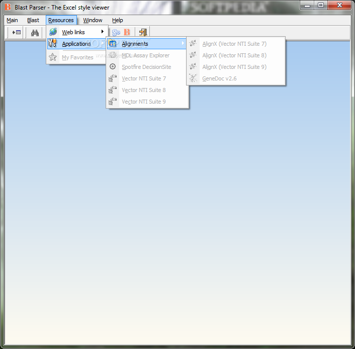Click the Alignments submenu arrow
The image size is (355, 349).
coord(183,43)
